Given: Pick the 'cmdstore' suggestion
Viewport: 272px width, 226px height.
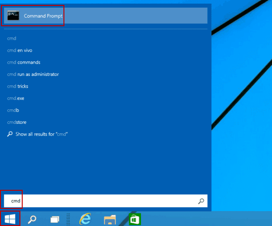Looking at the screenshot, I should point(17,122).
